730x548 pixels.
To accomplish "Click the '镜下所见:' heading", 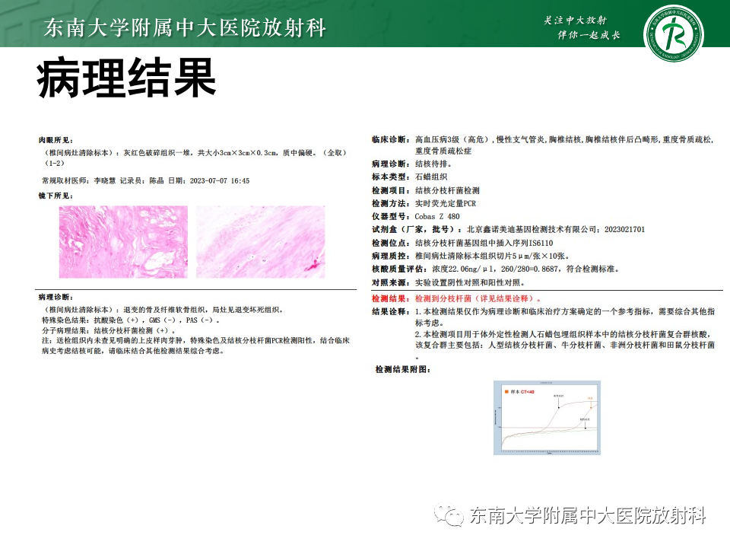I will pos(56,196).
